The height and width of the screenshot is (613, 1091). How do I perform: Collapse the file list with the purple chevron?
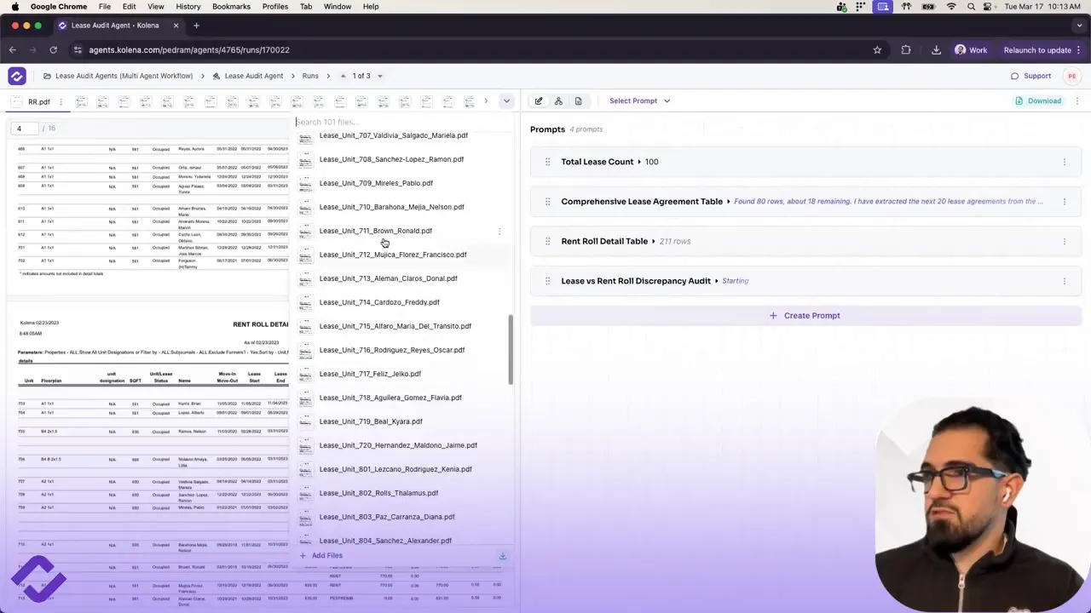coord(506,100)
